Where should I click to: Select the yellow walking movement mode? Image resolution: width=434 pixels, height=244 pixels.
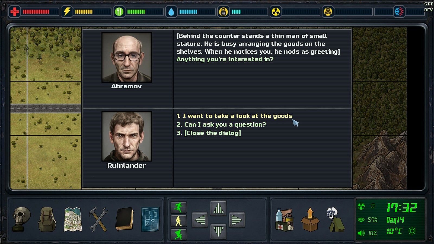coord(178,221)
